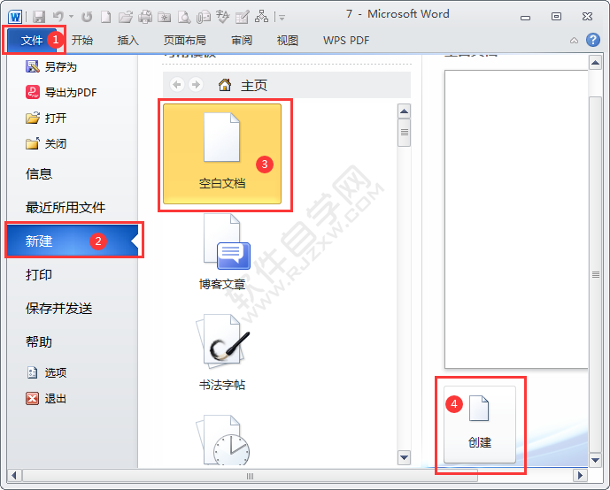The width and height of the screenshot is (610, 490).
Task: Select the clock-icon recent templates item
Action: pos(222,440)
